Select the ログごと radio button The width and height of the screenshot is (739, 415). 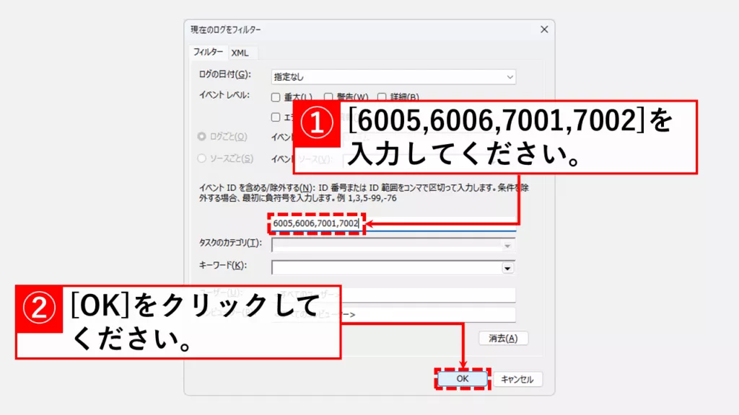point(204,137)
